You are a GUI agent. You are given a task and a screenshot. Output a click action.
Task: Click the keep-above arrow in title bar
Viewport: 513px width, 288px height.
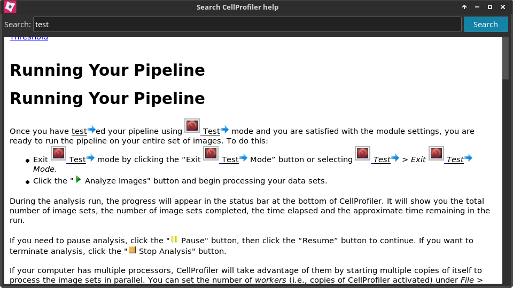point(464,7)
